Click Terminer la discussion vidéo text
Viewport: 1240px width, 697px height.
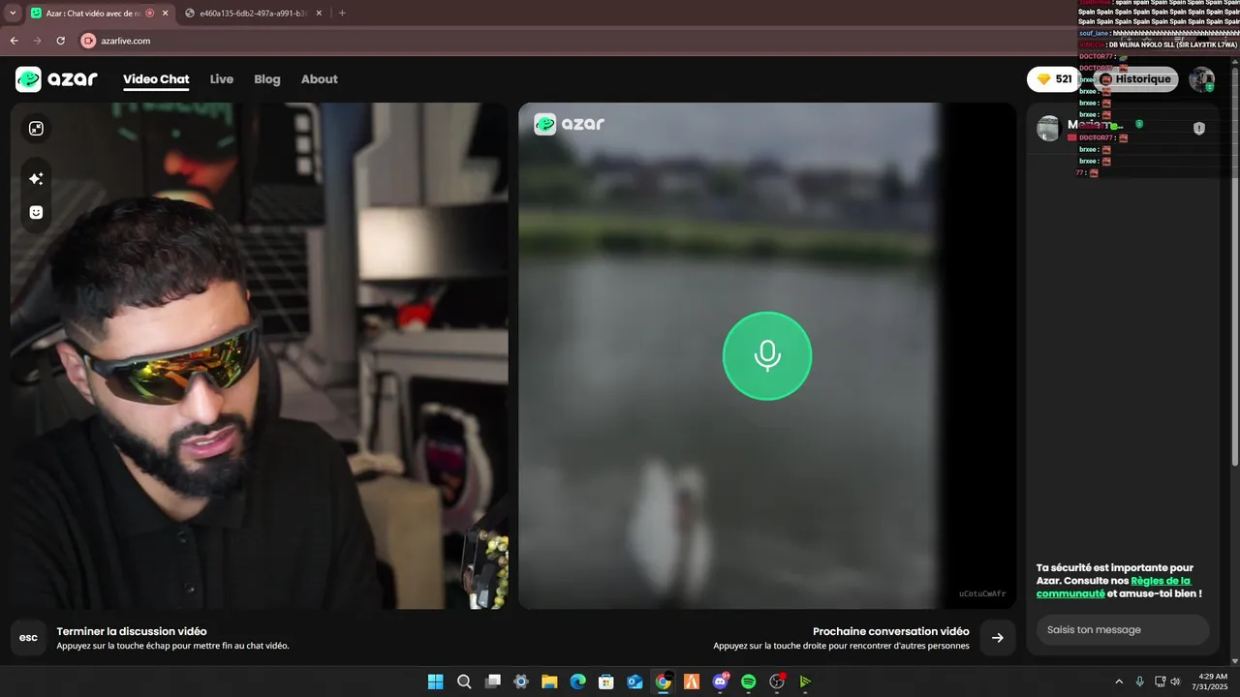click(132, 631)
